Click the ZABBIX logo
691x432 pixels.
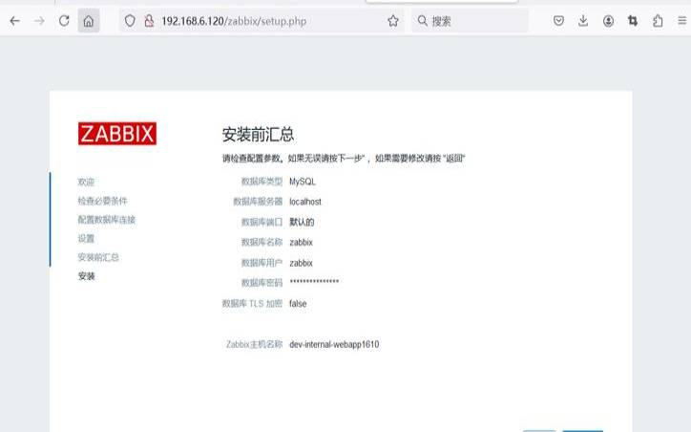[x=117, y=133]
